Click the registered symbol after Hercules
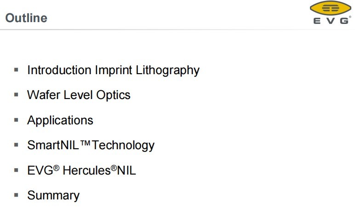 point(114,168)
